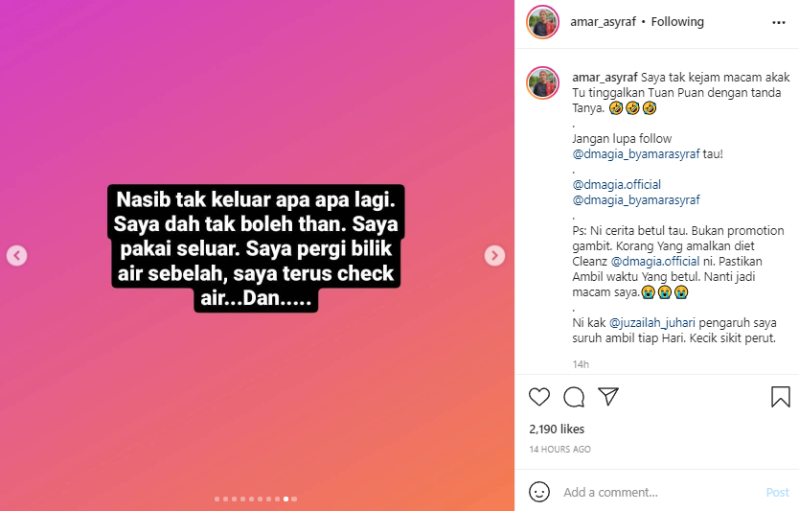Viewport: 799px width, 511px height.
Task: Share post using paper plane icon
Action: pyautogui.click(x=608, y=396)
